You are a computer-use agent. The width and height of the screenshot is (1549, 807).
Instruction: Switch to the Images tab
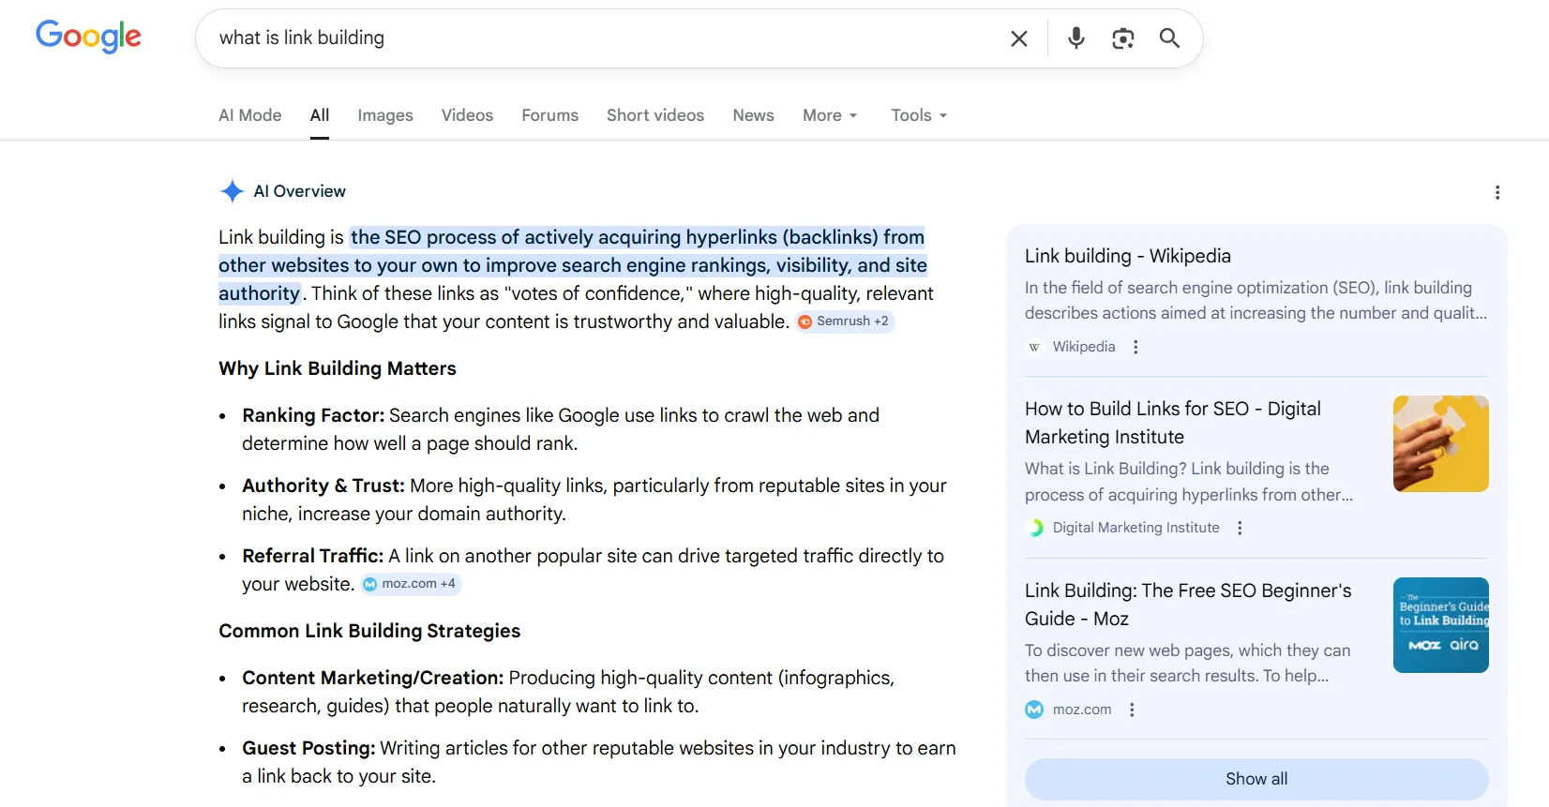pos(384,115)
